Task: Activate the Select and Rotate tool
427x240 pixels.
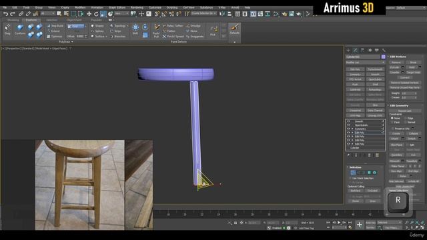Action: coord(96,13)
